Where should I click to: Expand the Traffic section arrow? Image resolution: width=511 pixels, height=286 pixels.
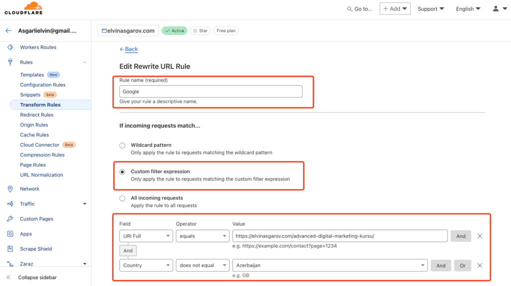pos(85,204)
